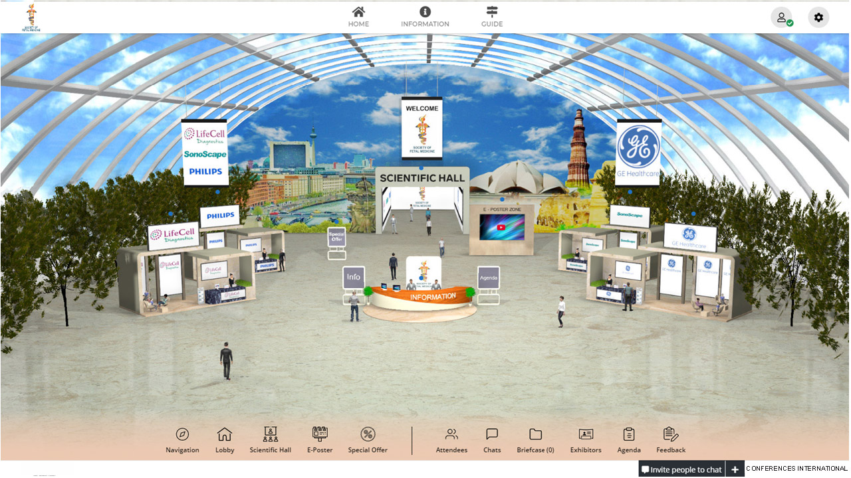Open Agenda clipboard icon
Viewport: 851px width, 478px height.
pyautogui.click(x=629, y=441)
